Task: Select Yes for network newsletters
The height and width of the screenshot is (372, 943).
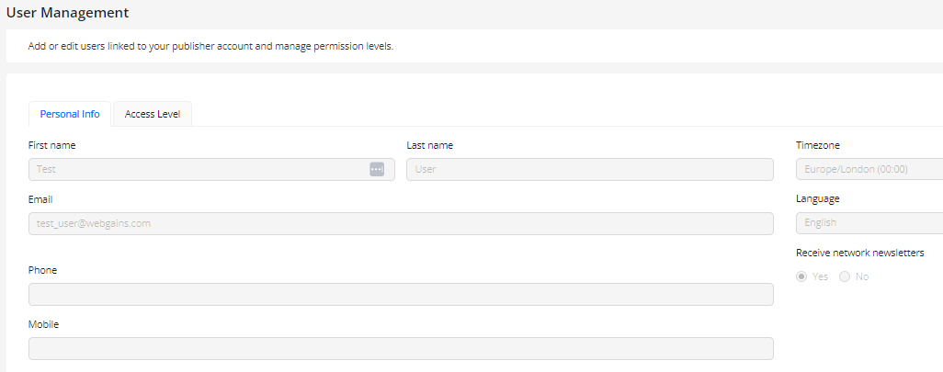Action: 801,276
